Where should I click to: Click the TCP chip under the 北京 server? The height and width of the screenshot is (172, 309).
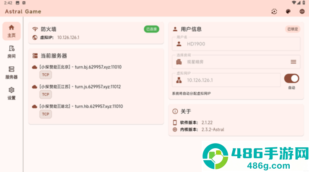46,75
